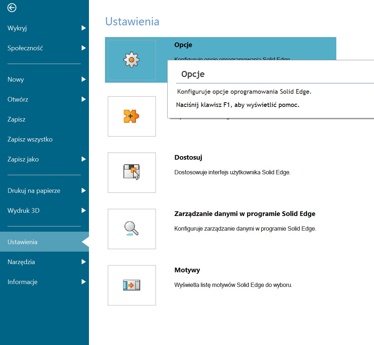Screen dimensions: 374x345
Task: Expand the arrow beside Nowy
Action: [x=83, y=79]
